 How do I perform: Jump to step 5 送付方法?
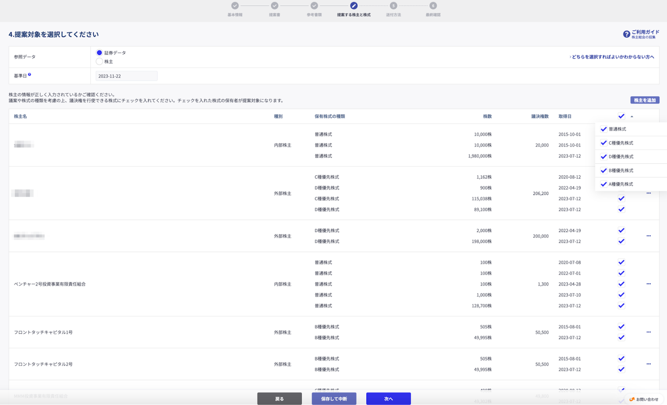coord(393,6)
